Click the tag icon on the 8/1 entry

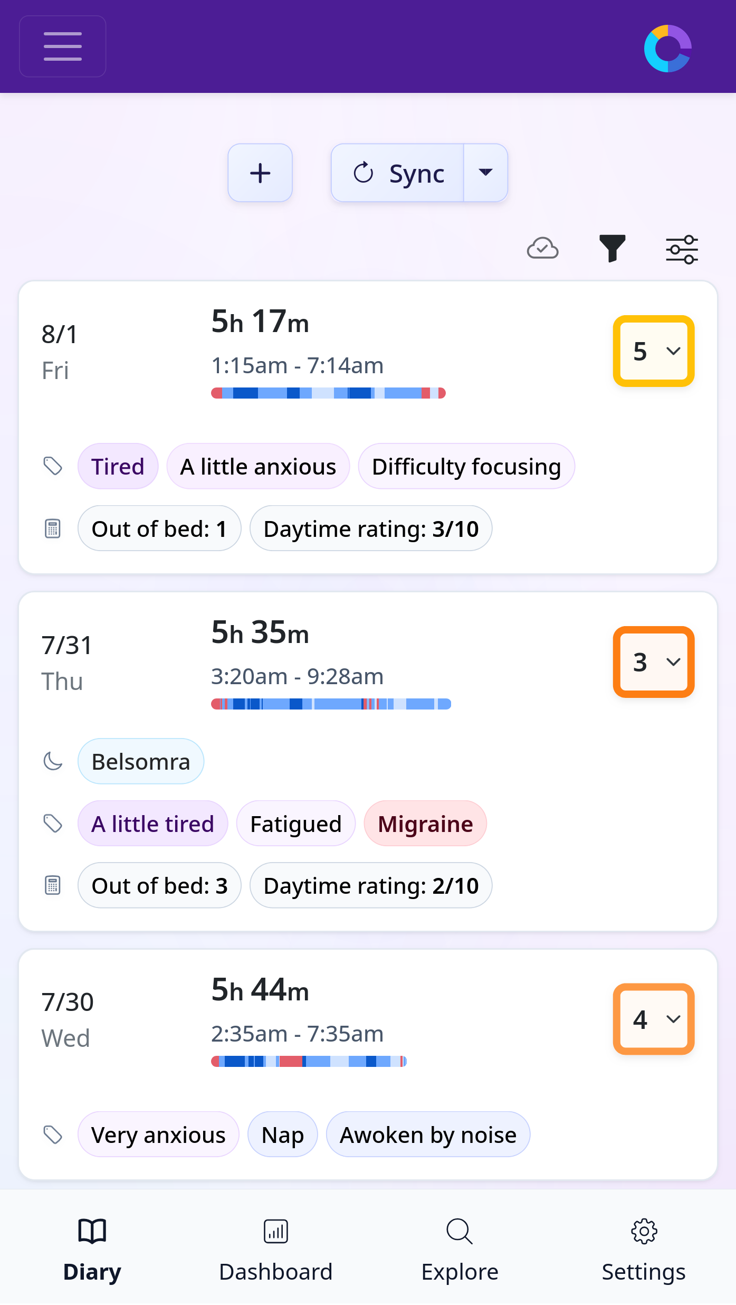coord(53,465)
